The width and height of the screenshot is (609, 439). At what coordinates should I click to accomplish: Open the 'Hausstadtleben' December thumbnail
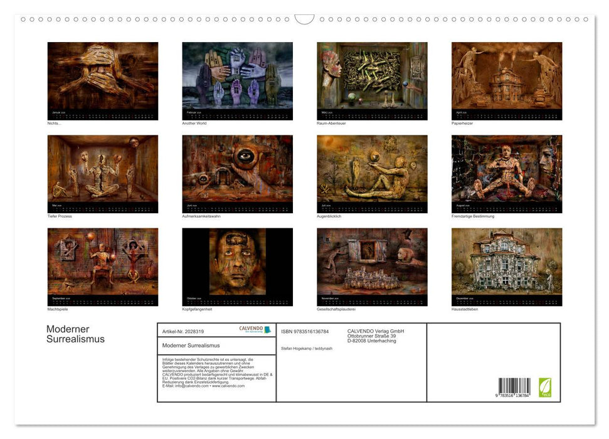point(507,263)
